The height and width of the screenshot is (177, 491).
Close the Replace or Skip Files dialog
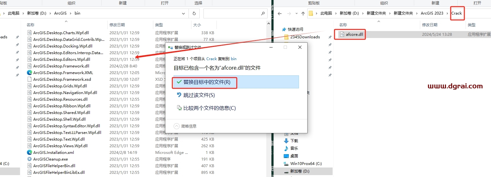(300, 47)
